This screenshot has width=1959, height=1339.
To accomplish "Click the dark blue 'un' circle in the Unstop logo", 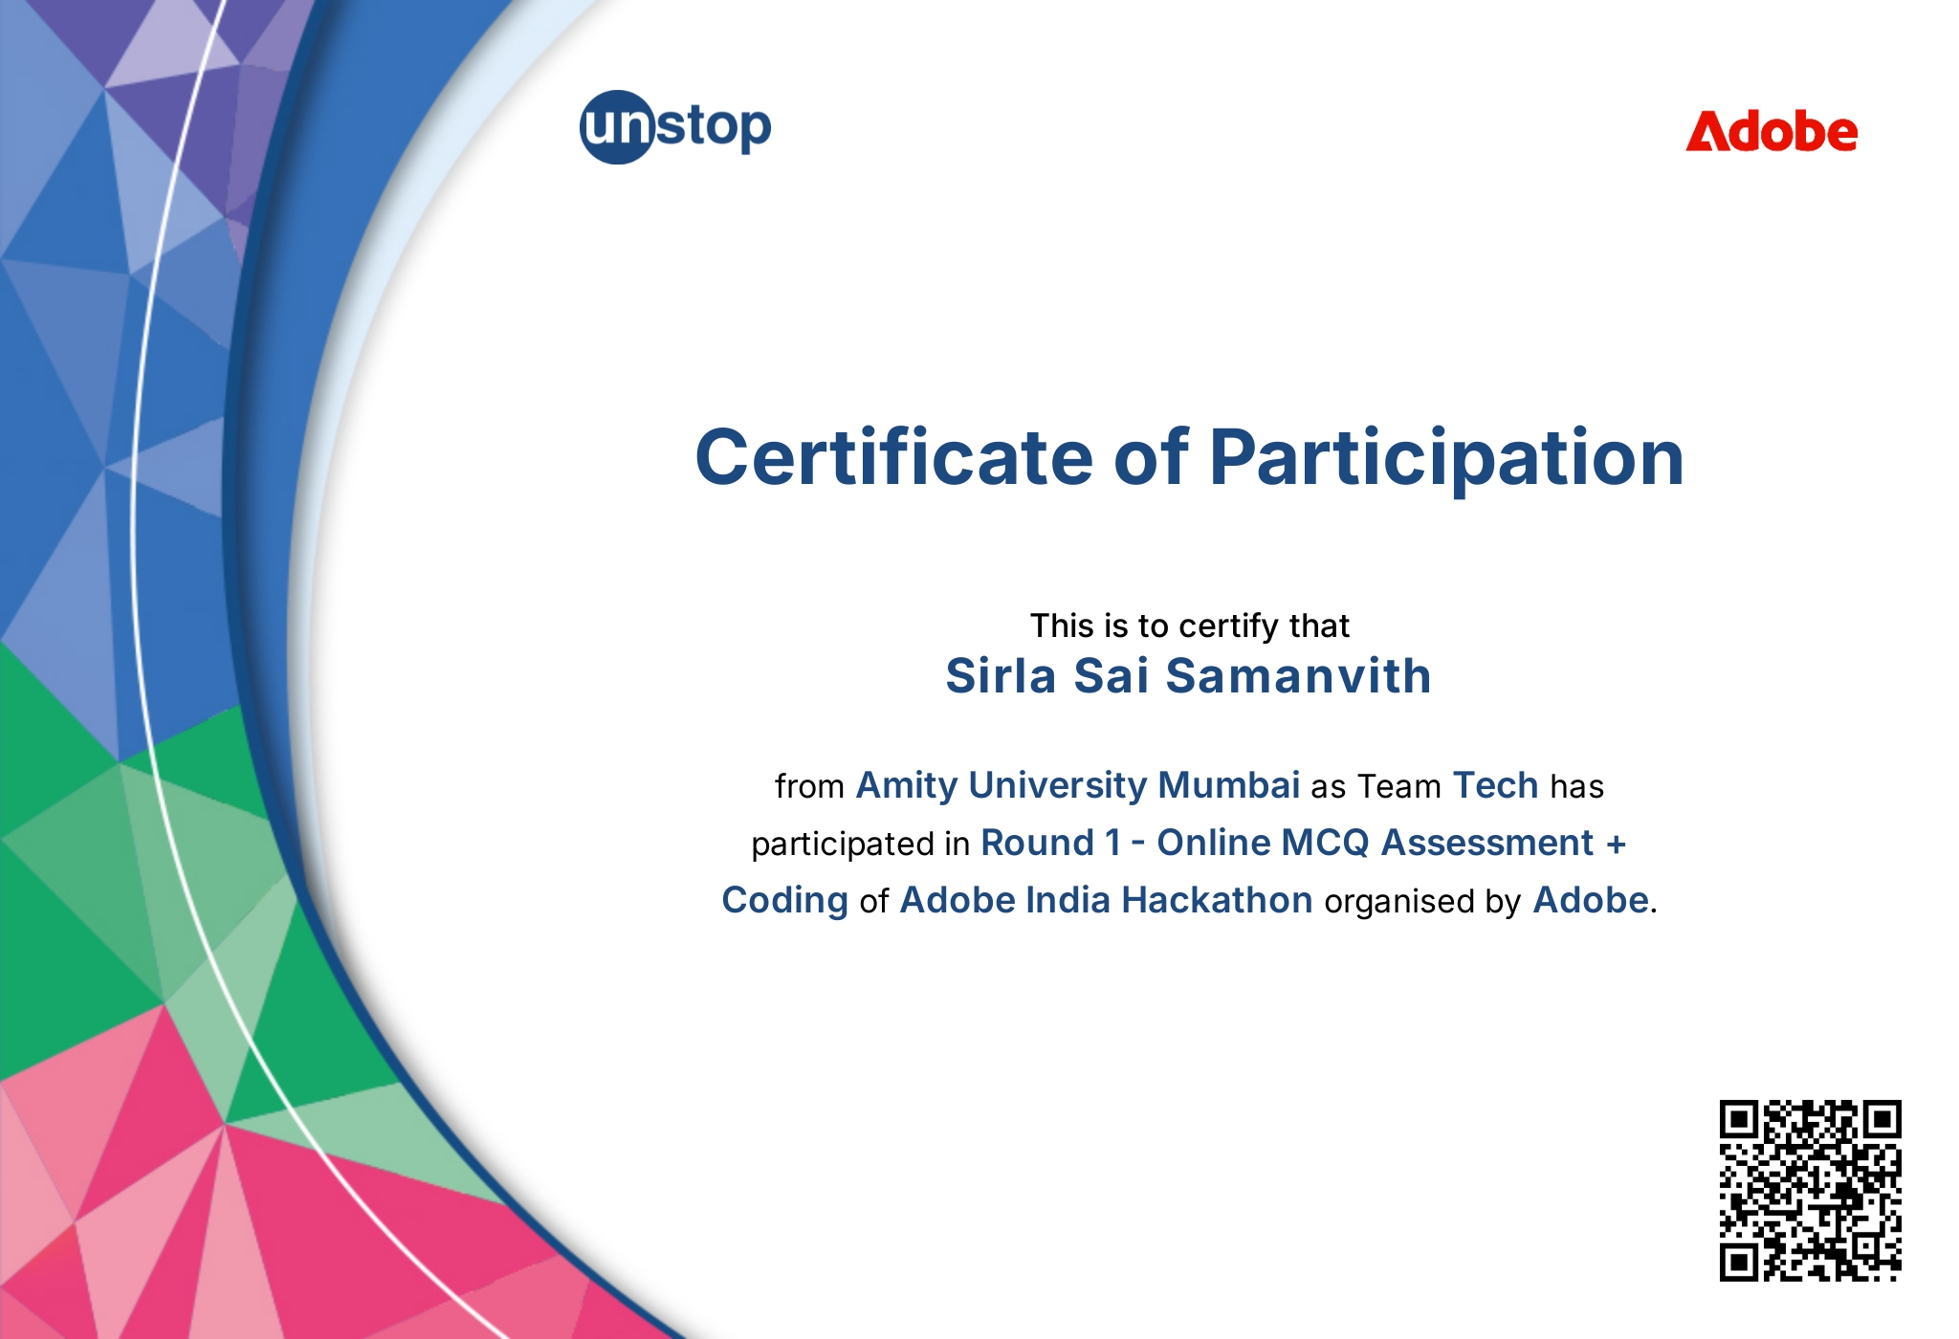I will pyautogui.click(x=617, y=127).
